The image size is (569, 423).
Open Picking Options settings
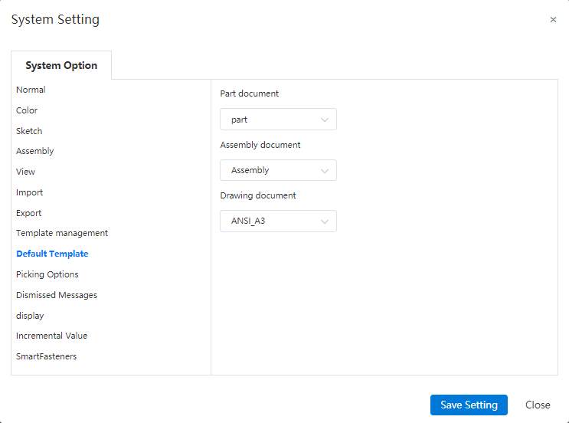click(47, 274)
